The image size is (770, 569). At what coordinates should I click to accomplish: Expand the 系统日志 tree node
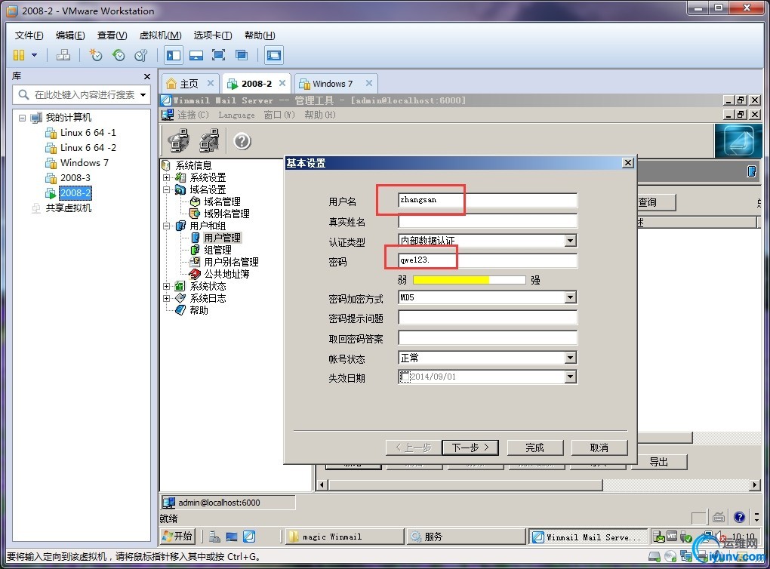[167, 298]
